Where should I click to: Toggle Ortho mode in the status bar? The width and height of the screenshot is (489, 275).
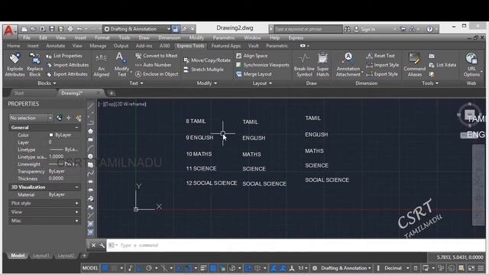(x=139, y=268)
